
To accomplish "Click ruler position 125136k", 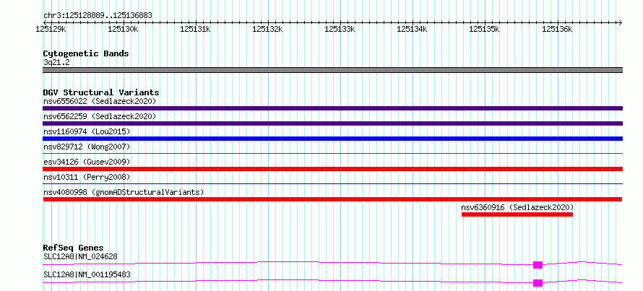I will click(x=557, y=29).
